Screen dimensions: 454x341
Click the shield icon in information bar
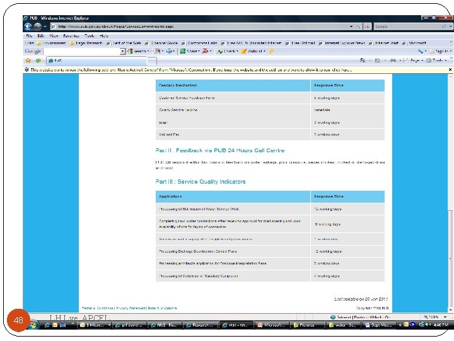[26, 69]
